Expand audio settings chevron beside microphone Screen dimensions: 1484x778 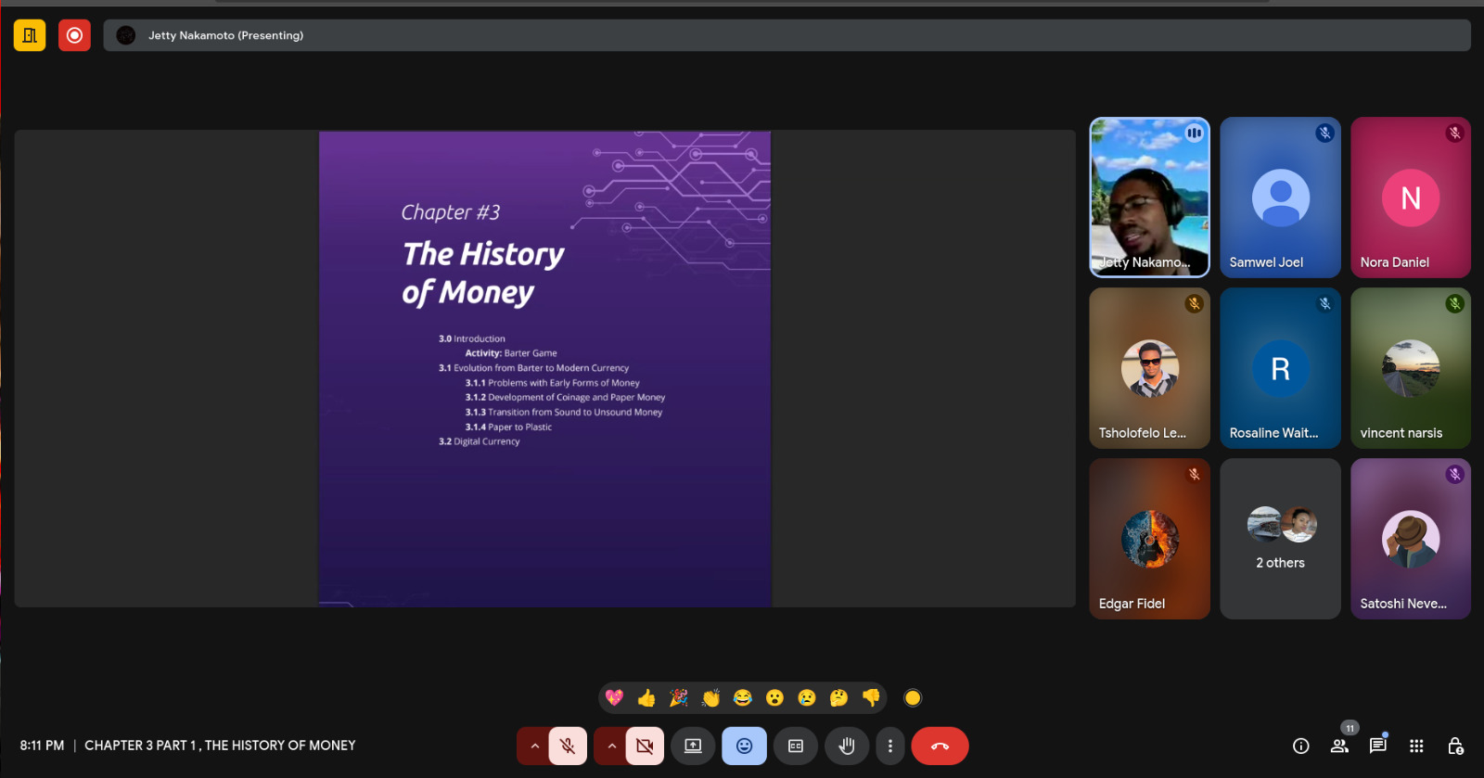(534, 746)
